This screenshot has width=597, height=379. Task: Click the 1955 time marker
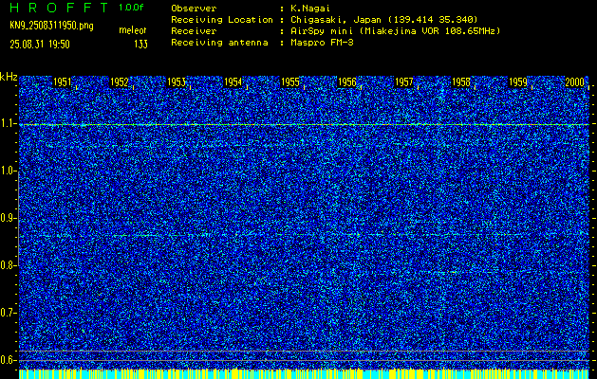pos(290,82)
